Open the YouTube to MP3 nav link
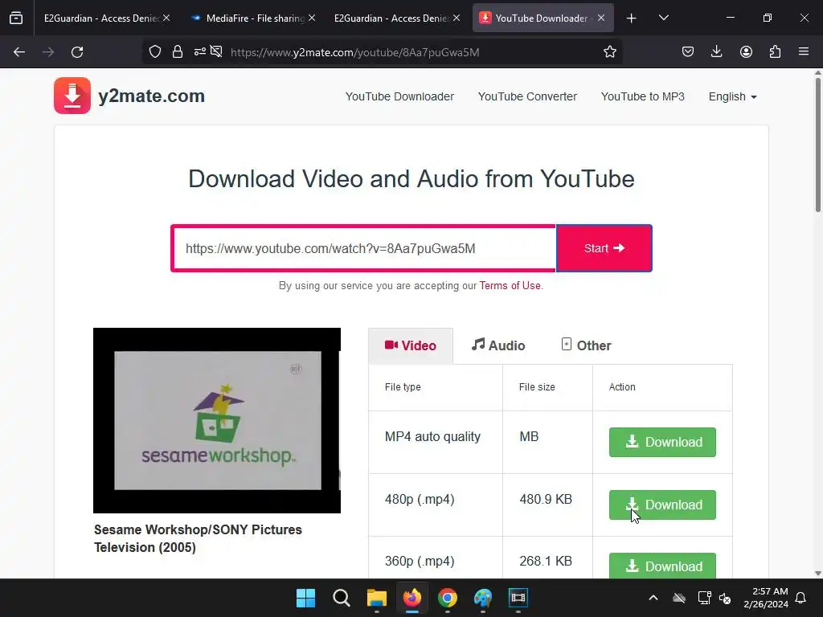This screenshot has width=823, height=617. point(643,96)
